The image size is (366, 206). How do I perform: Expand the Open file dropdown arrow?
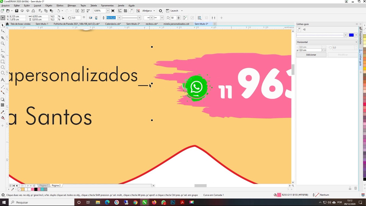[11, 11]
